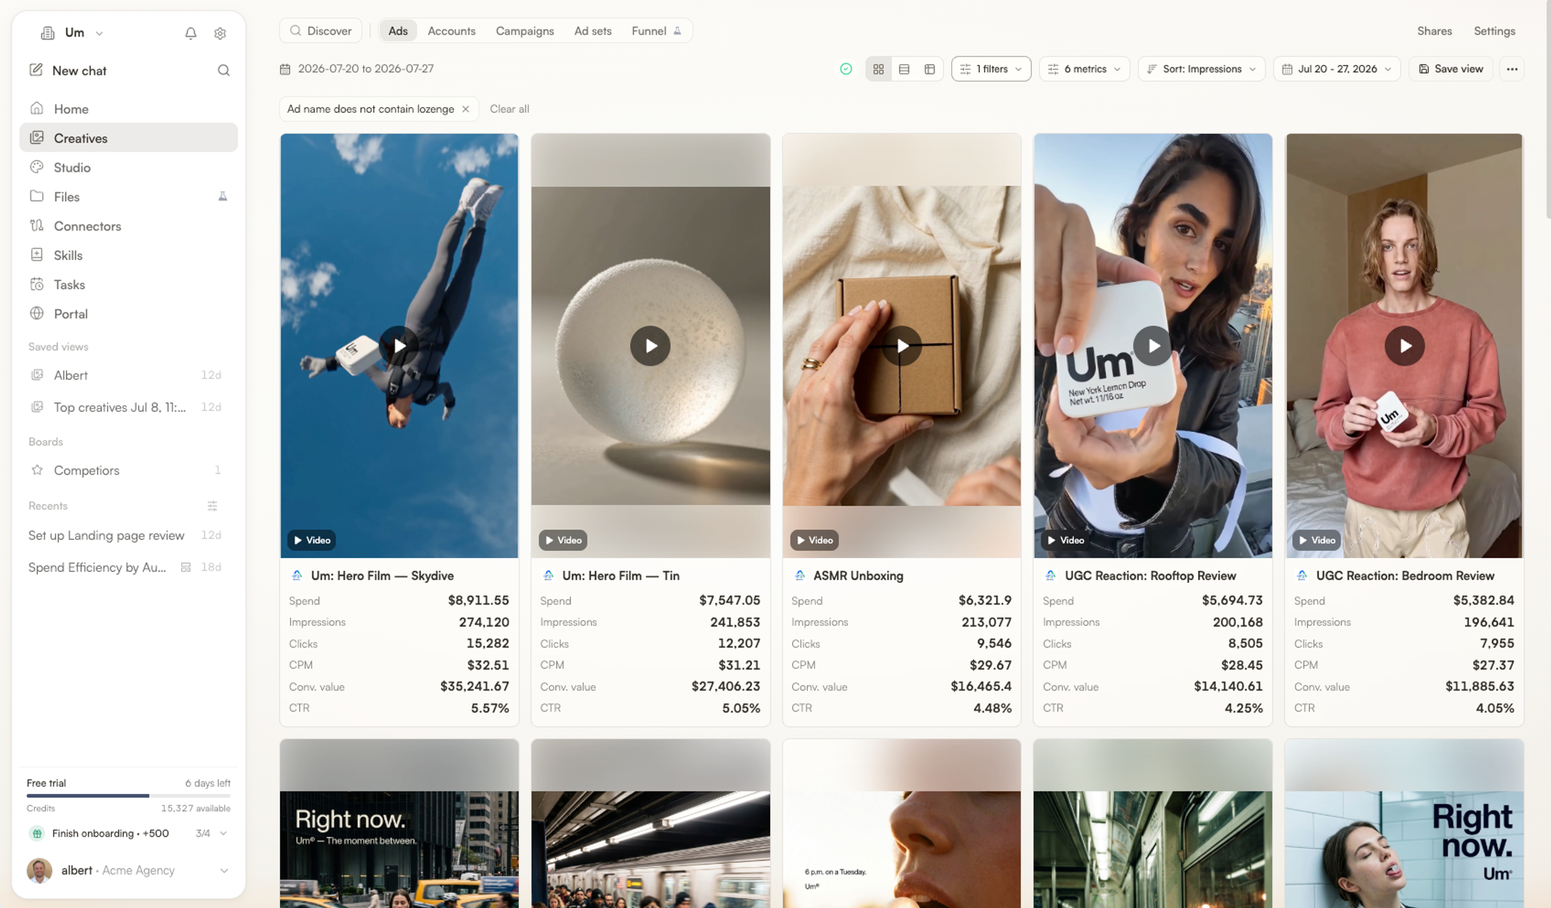Screen dimensions: 1551x908
Task: Click the Discover search button
Action: point(321,31)
